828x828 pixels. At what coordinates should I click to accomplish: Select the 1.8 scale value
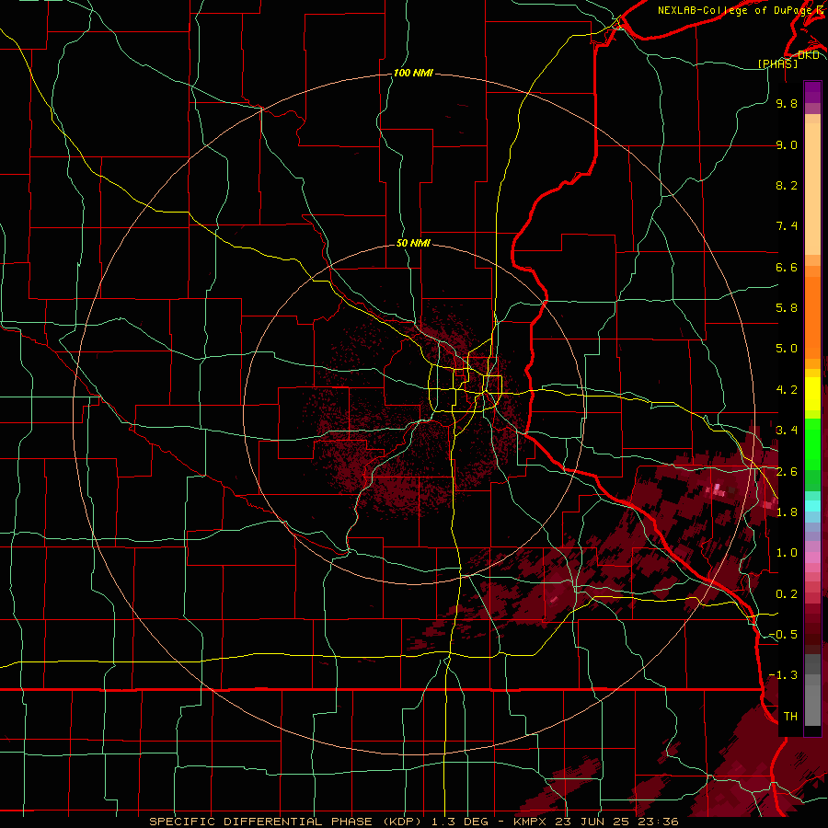787,512
